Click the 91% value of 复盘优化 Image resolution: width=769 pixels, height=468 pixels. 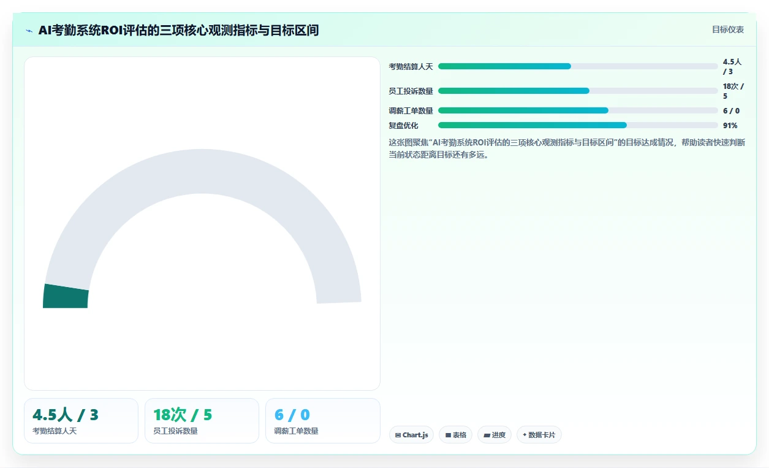point(730,125)
